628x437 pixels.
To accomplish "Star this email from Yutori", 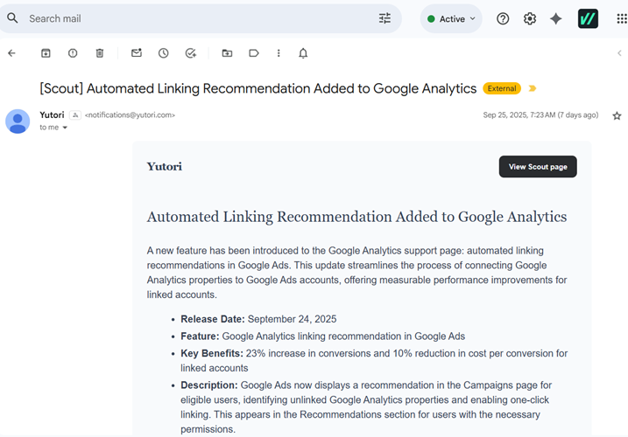I will (x=617, y=115).
